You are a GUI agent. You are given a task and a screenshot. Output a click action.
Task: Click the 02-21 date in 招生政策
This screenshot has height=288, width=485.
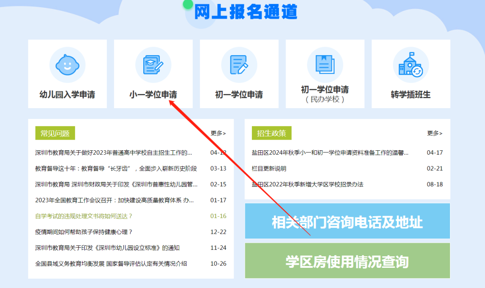[x=435, y=168]
